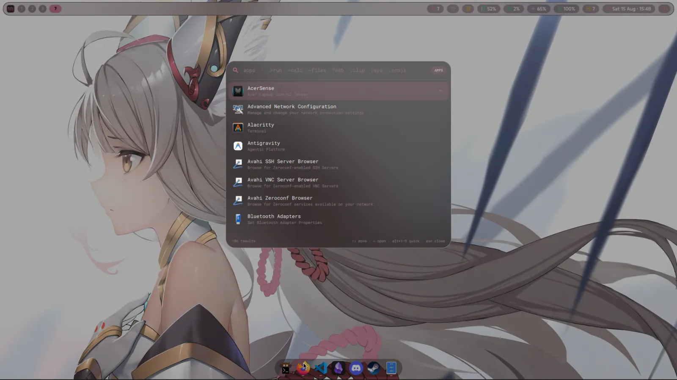Select the ?web mode hint
Screen dimensions: 677x380
pyautogui.click(x=338, y=70)
